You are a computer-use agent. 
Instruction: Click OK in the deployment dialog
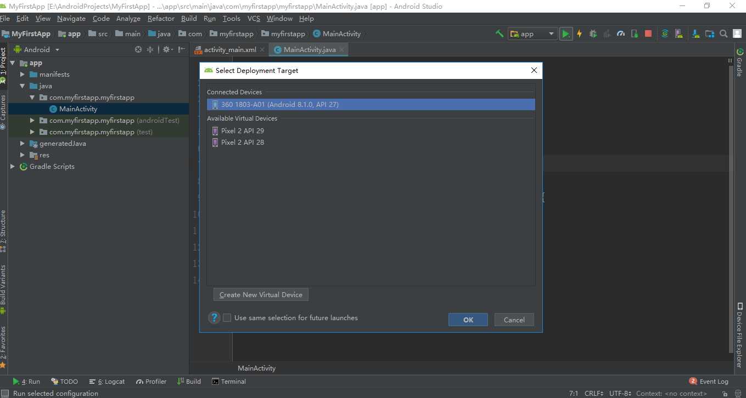pyautogui.click(x=468, y=320)
